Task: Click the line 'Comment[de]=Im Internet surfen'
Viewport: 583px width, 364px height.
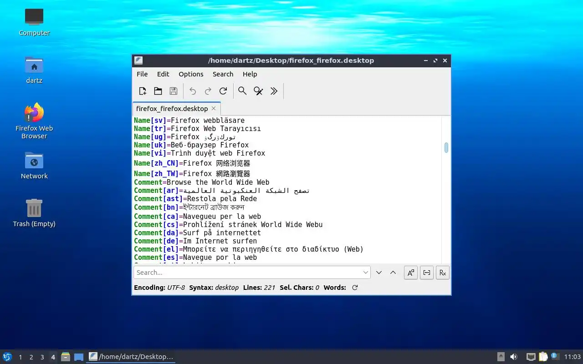Action: click(195, 241)
